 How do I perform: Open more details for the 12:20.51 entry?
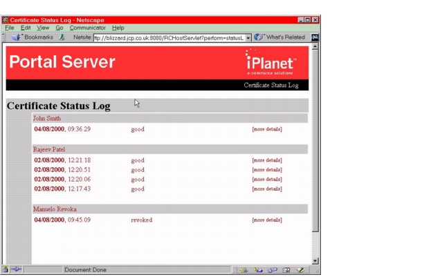[267, 170]
